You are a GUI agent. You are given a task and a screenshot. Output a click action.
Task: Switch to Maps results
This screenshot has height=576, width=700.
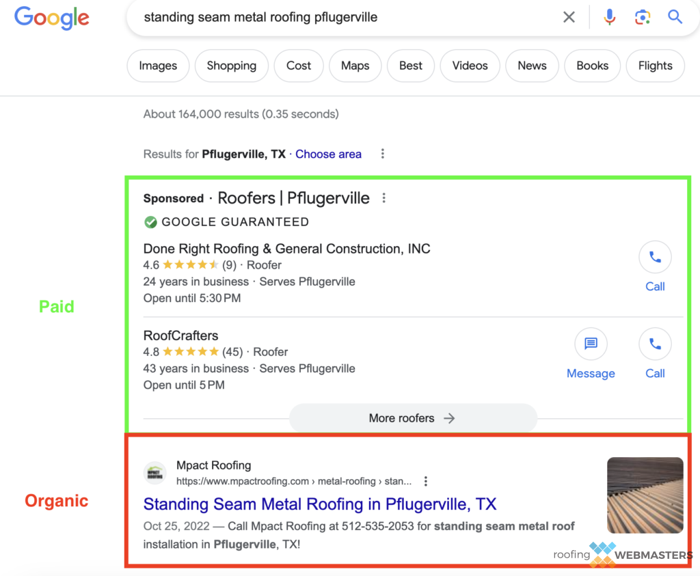pos(355,66)
